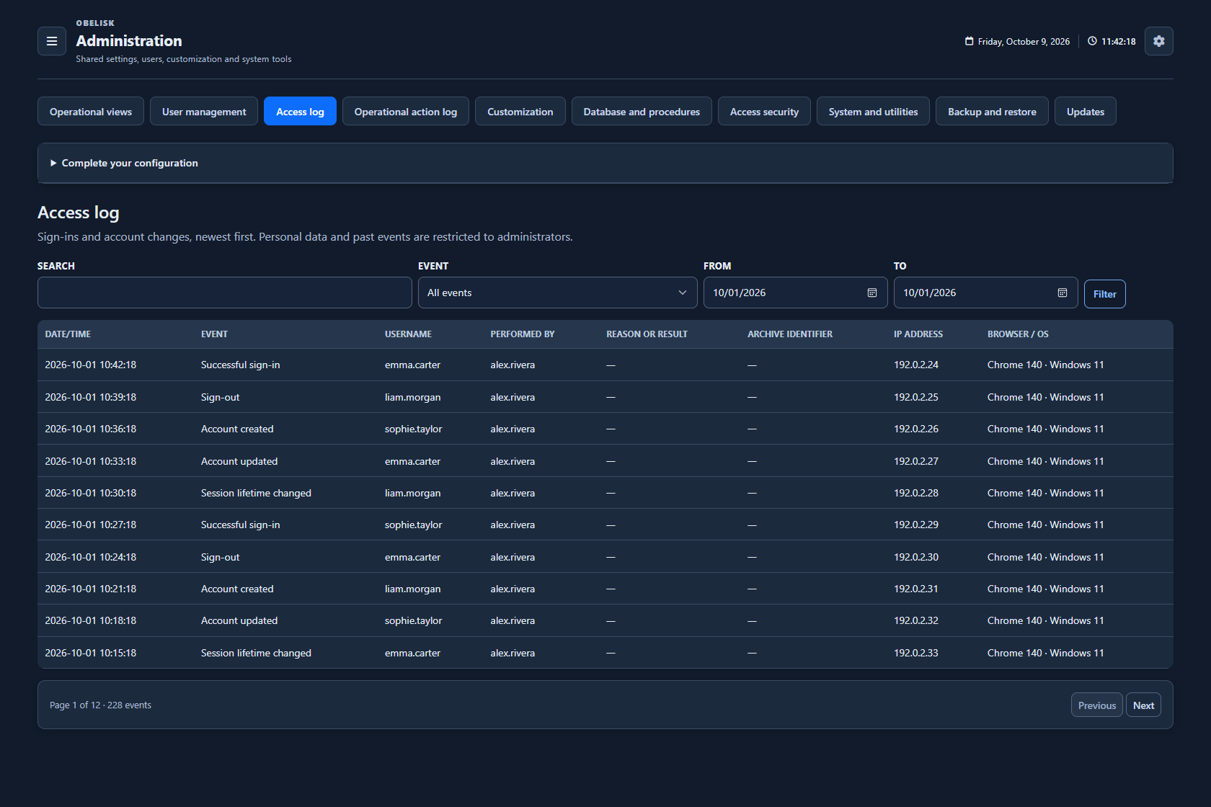Click the Event column header
The image size is (1211, 807).
coord(214,334)
